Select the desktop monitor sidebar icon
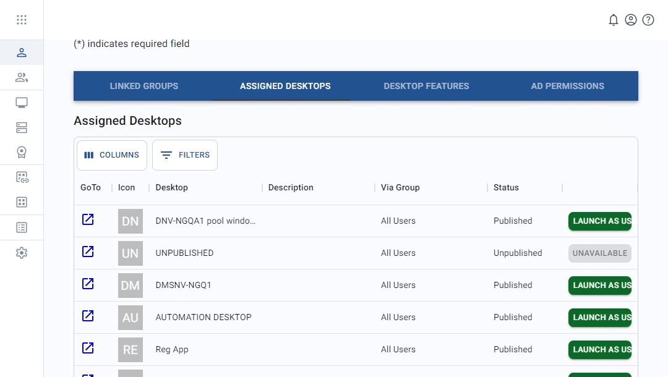 coord(22,103)
